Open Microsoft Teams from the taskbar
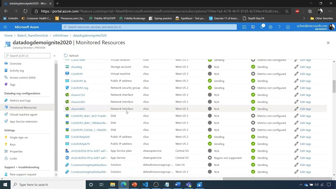336x189 pixels. (188, 185)
